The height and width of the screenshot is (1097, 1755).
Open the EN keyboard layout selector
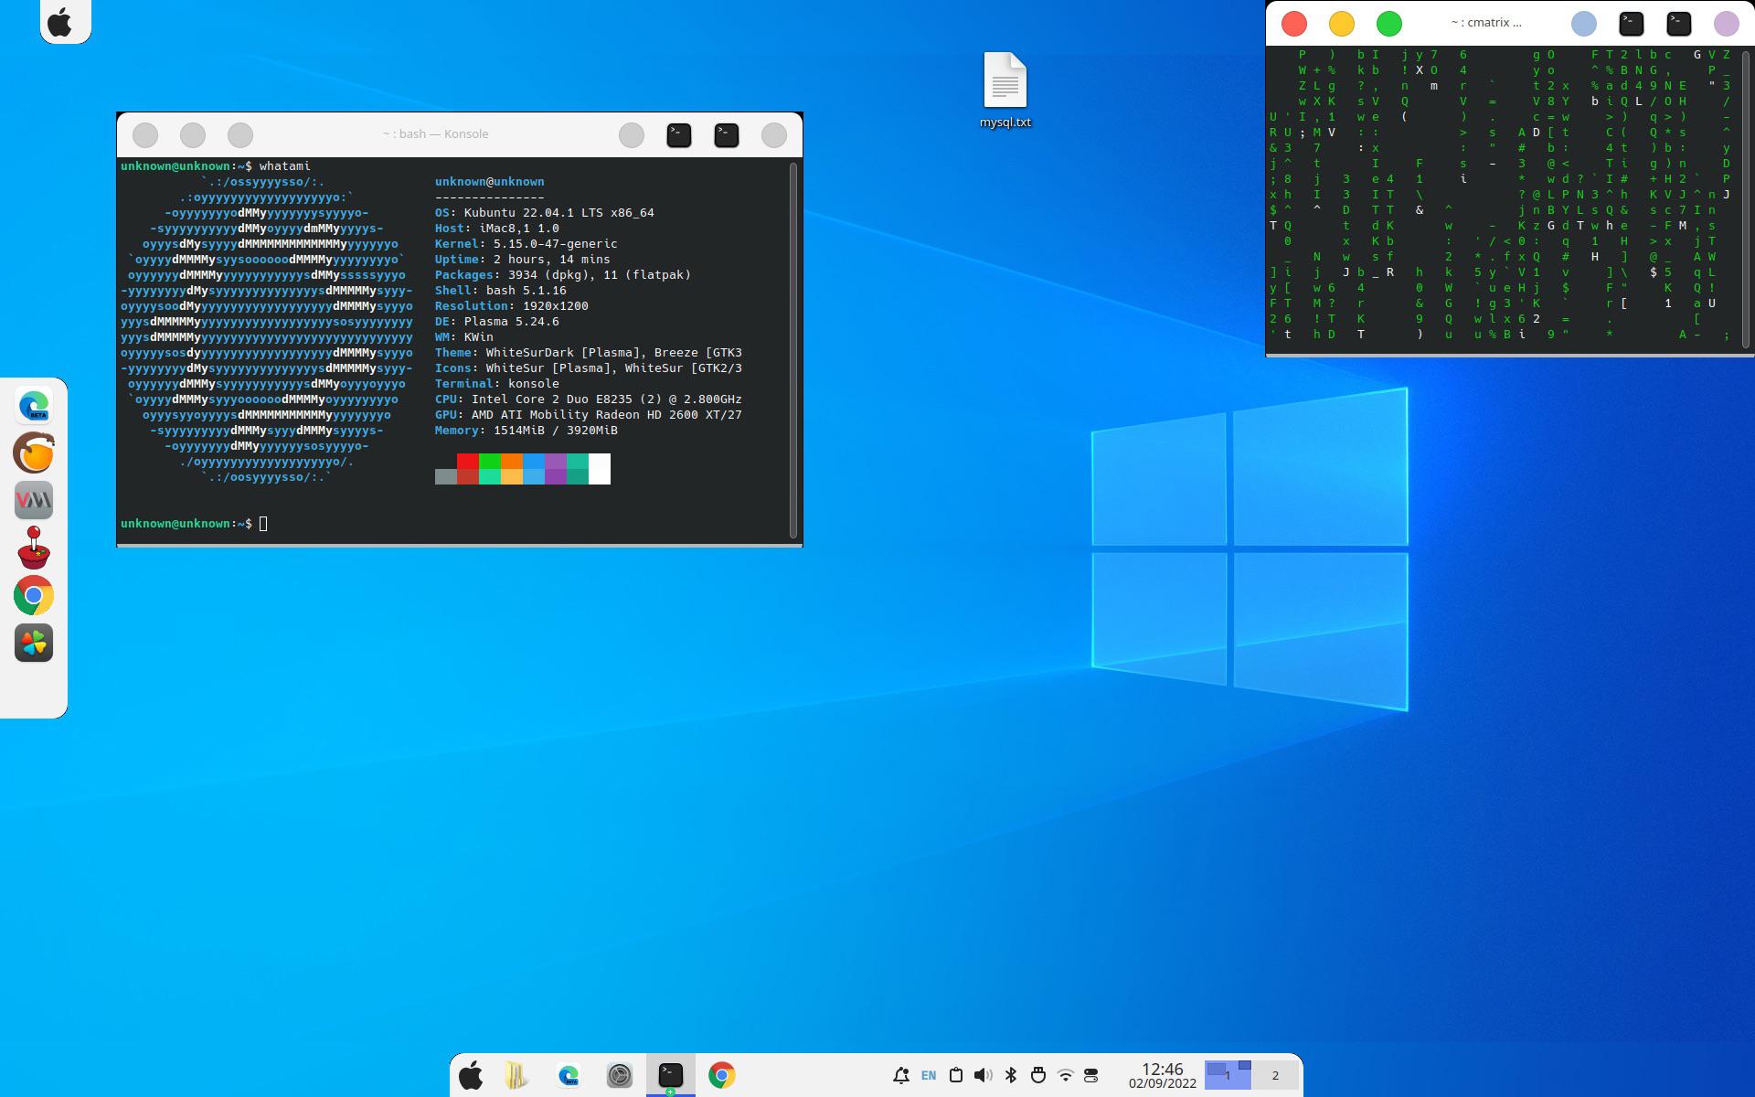928,1075
